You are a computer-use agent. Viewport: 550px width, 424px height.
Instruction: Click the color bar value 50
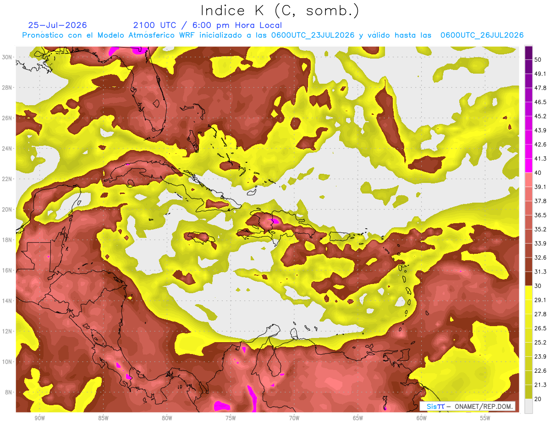pos(538,59)
